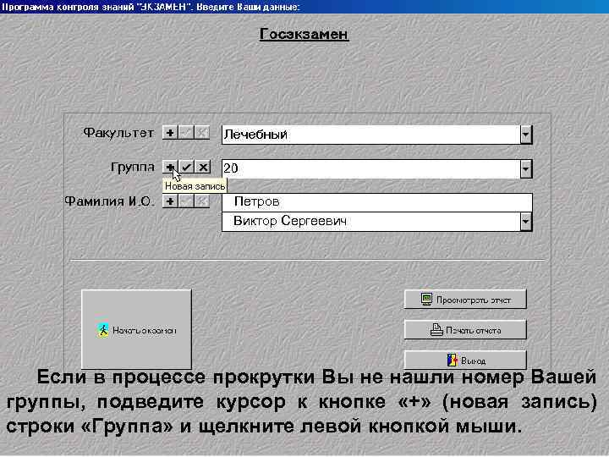This screenshot has height=457, width=609.
Task: Click the Факультет label
Action: point(118,133)
